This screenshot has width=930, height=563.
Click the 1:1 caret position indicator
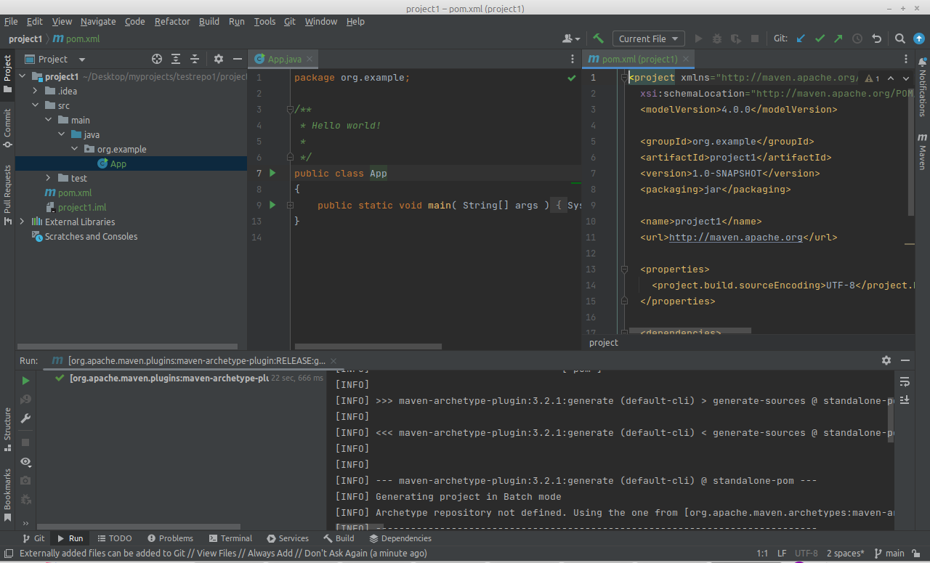(x=762, y=553)
